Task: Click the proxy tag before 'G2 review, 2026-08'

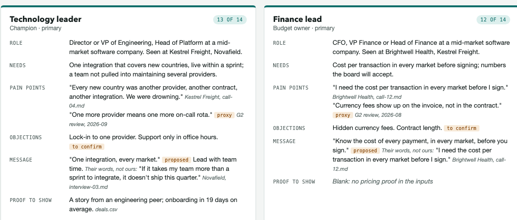Action: (342, 115)
